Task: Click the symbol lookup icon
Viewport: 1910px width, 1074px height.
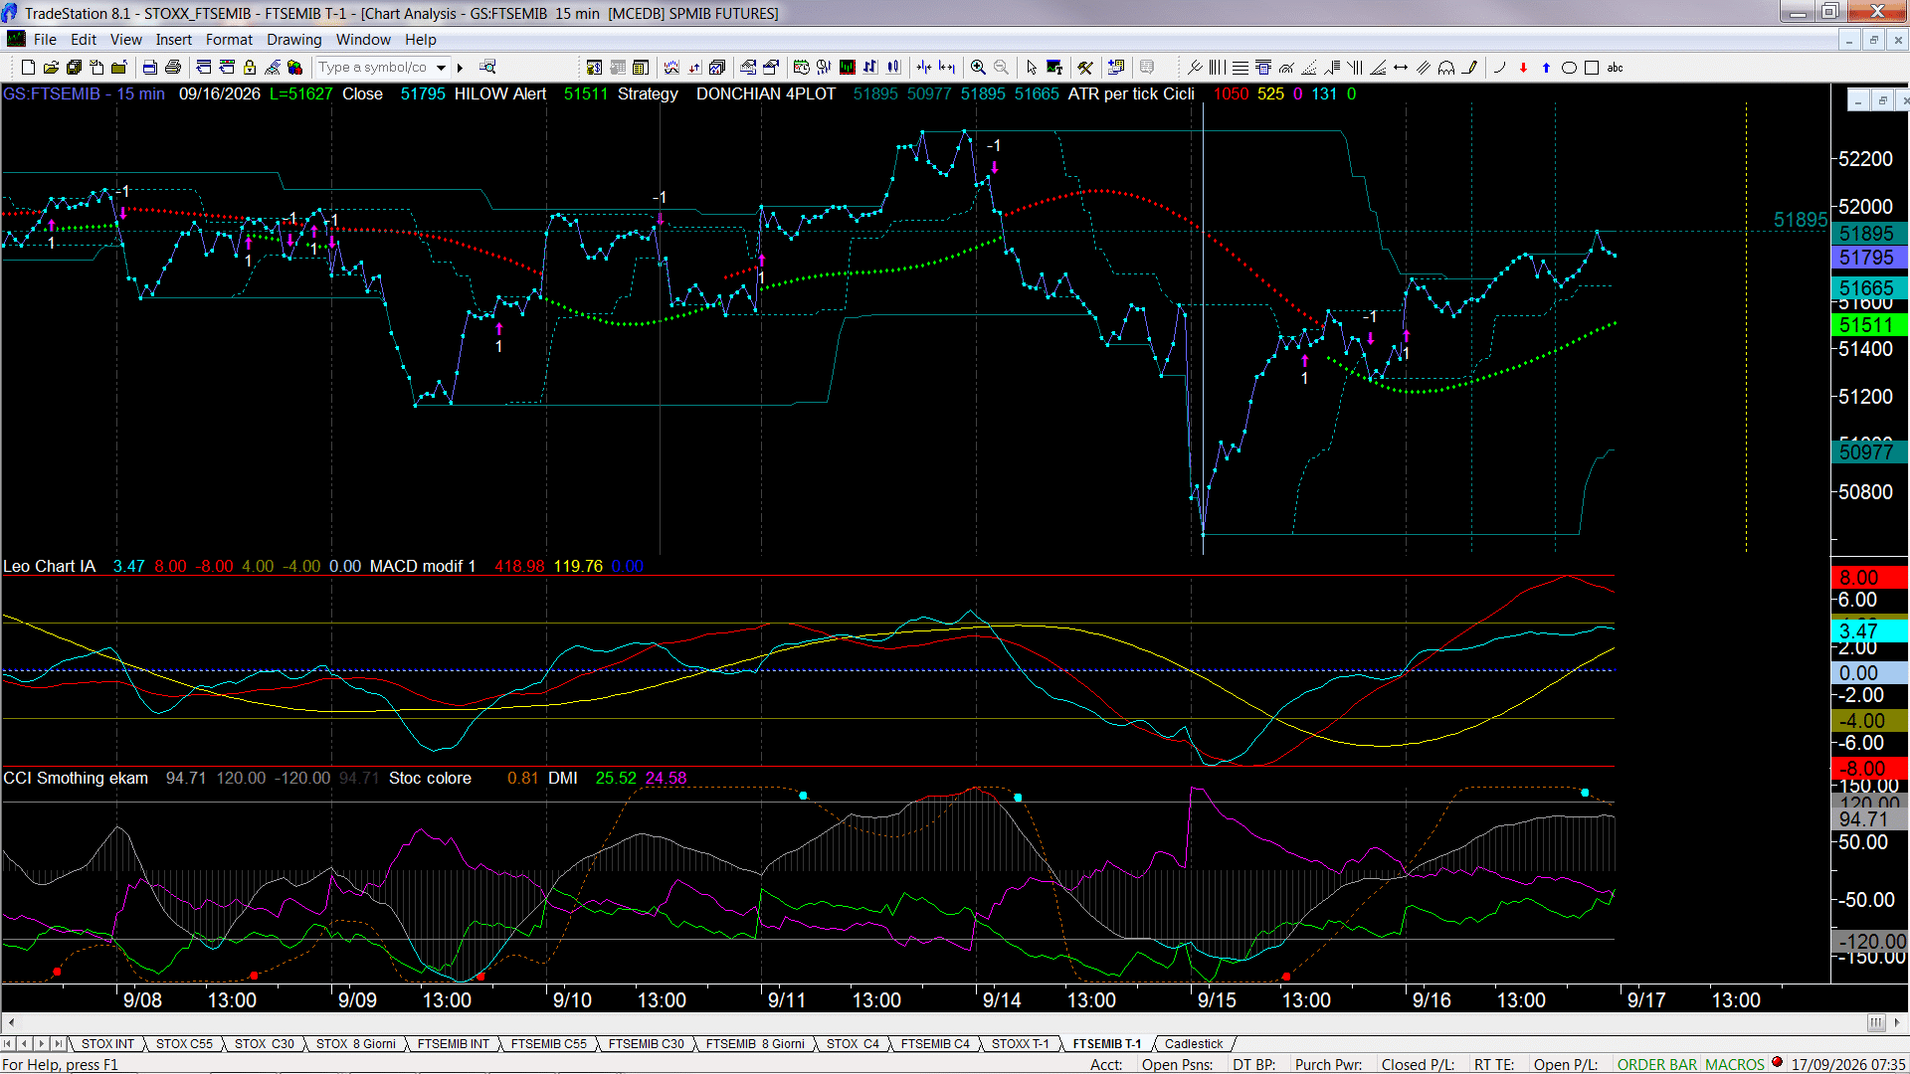Action: [x=487, y=68]
